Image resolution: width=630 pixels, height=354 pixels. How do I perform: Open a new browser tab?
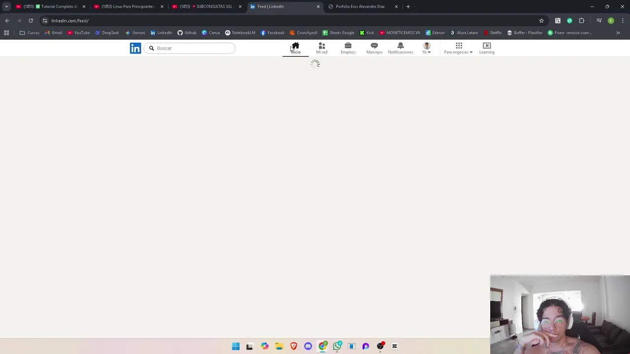(408, 6)
